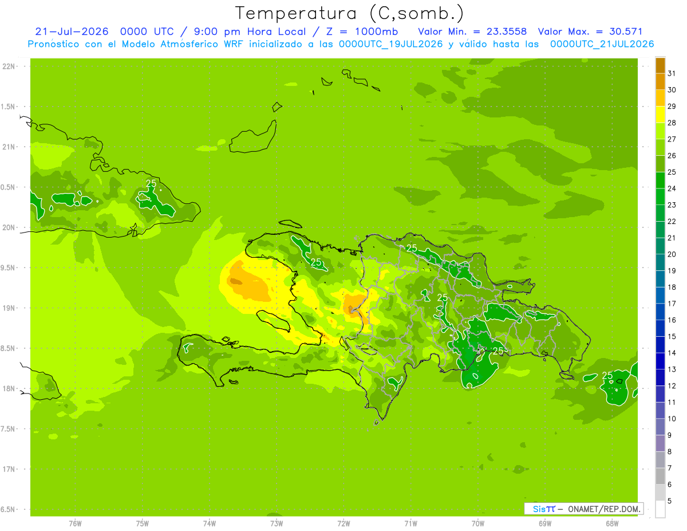
Task: Click the "25" contour label near Puerto Rico
Action: tap(607, 375)
